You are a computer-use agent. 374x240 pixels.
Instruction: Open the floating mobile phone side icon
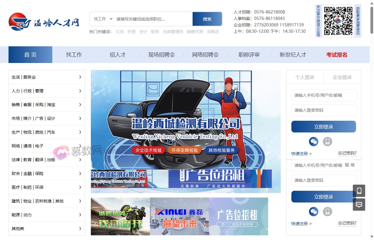point(359,191)
